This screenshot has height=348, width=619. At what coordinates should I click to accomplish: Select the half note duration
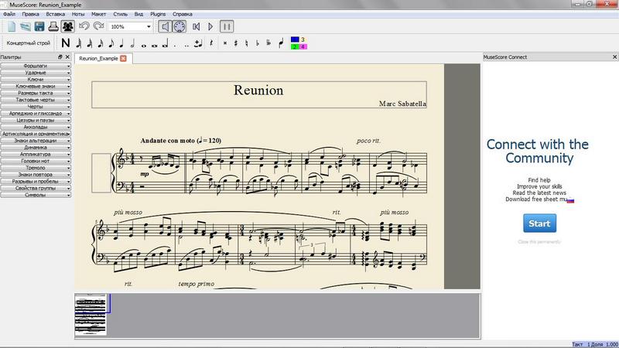(x=132, y=43)
